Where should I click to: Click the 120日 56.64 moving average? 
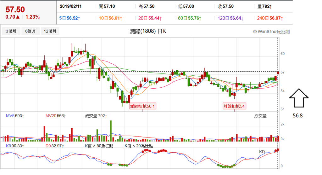tap(230, 18)
